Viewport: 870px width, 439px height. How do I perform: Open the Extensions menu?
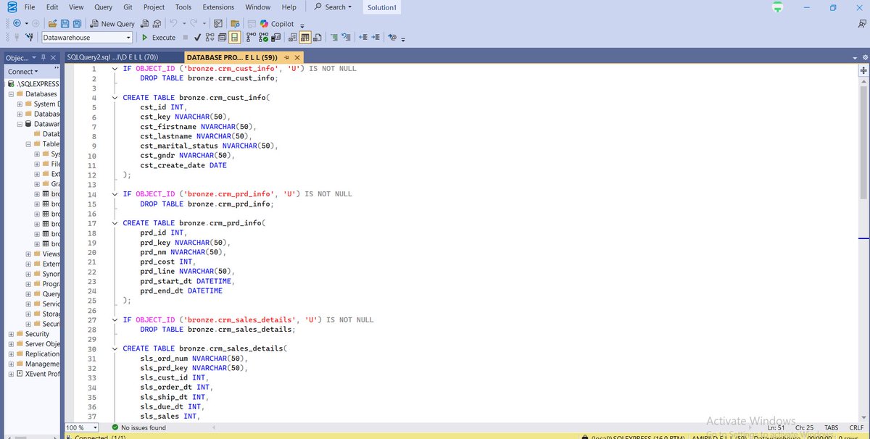pyautogui.click(x=218, y=7)
